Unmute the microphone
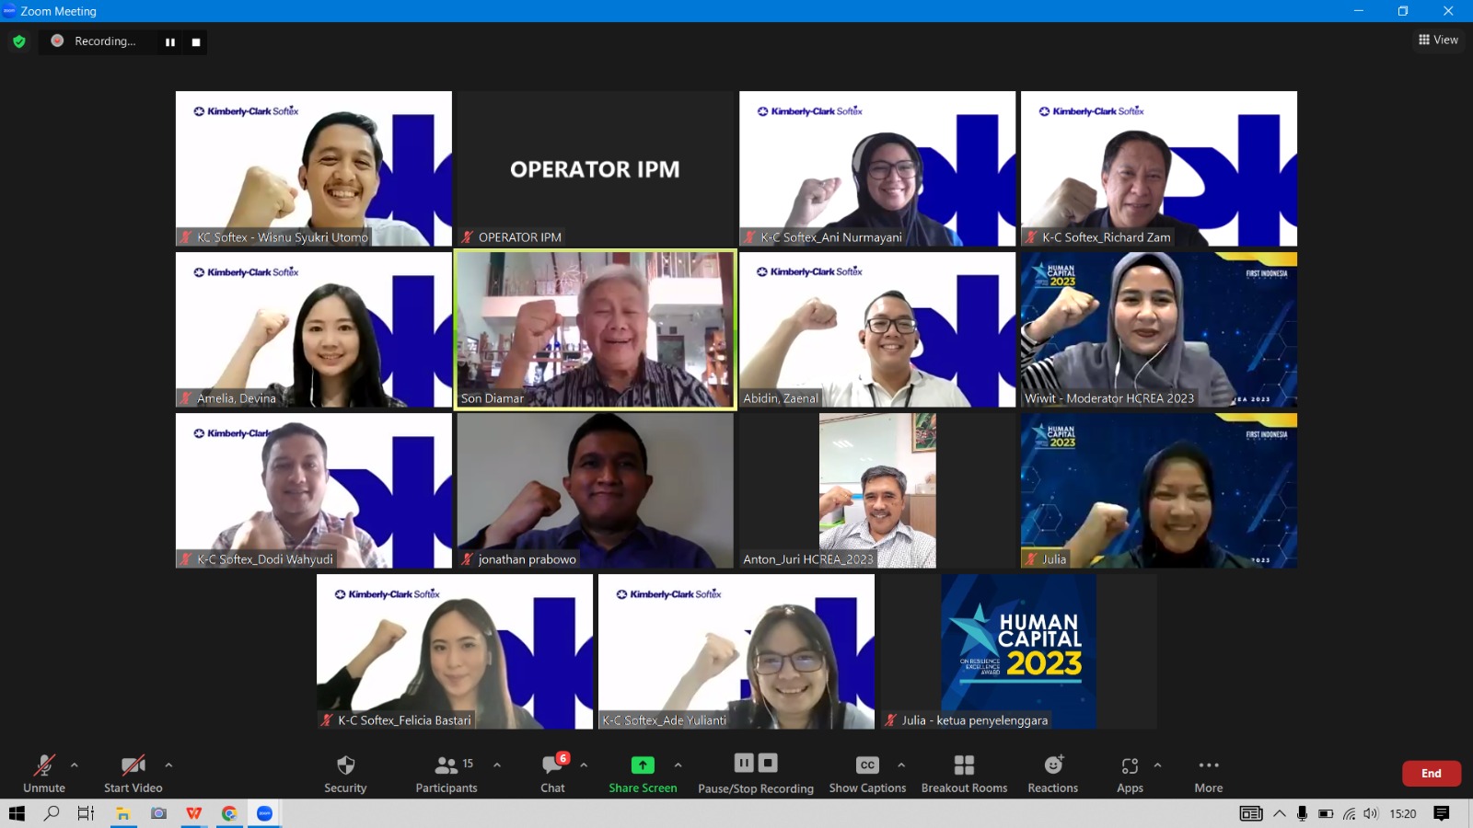1473x828 pixels. pyautogui.click(x=44, y=765)
